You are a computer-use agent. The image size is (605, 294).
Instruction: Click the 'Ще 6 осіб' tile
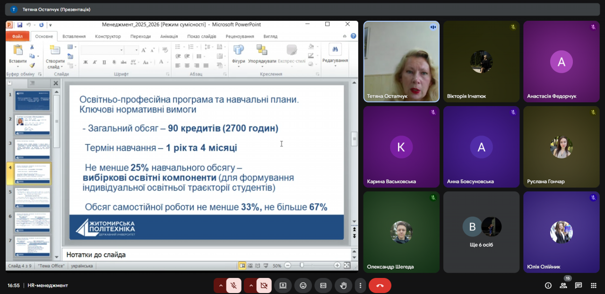pyautogui.click(x=481, y=232)
